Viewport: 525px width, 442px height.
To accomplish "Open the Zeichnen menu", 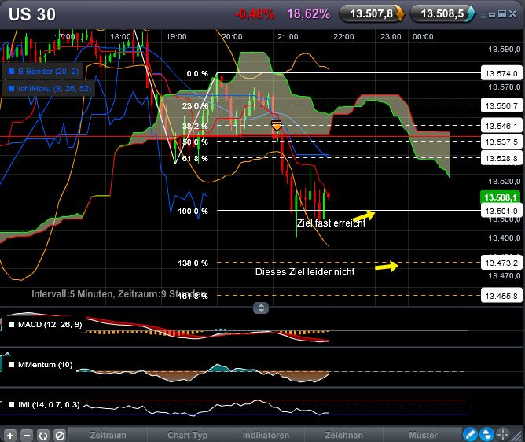I will (344, 435).
